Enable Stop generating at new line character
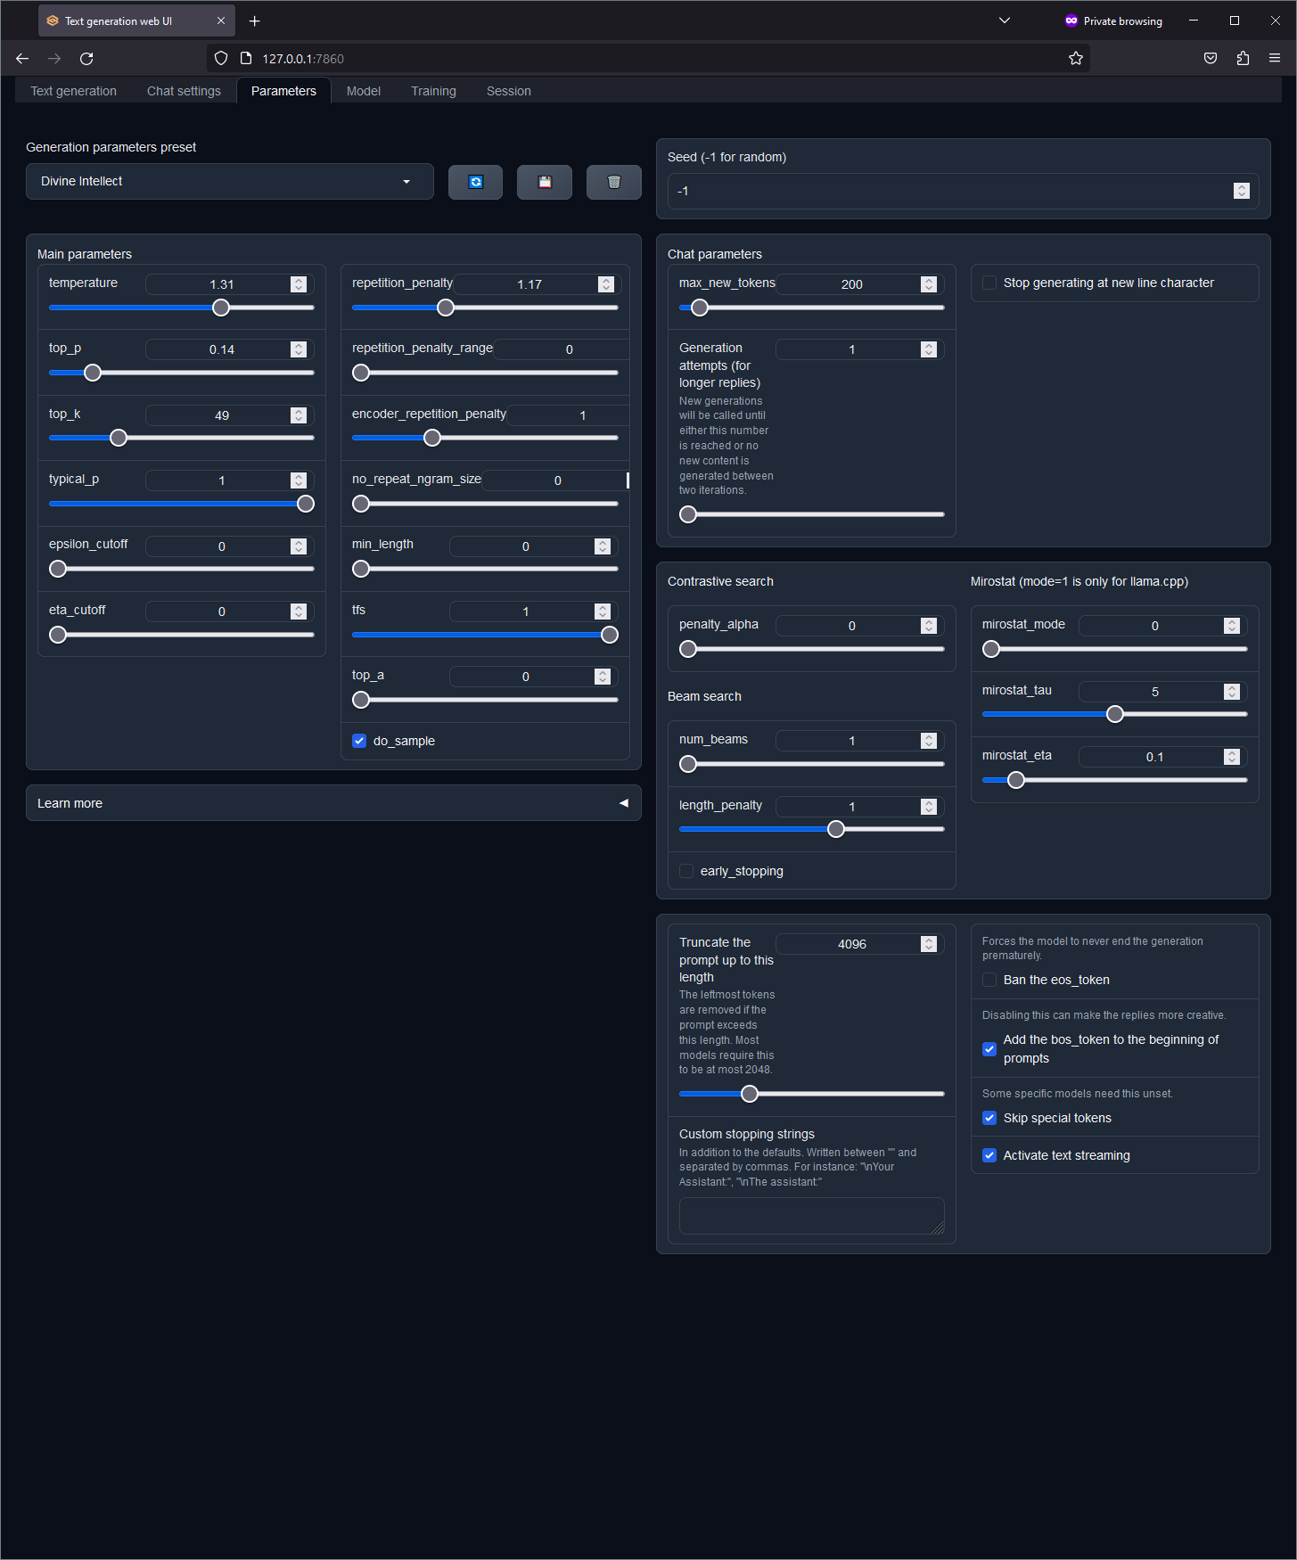1297x1560 pixels. (989, 283)
